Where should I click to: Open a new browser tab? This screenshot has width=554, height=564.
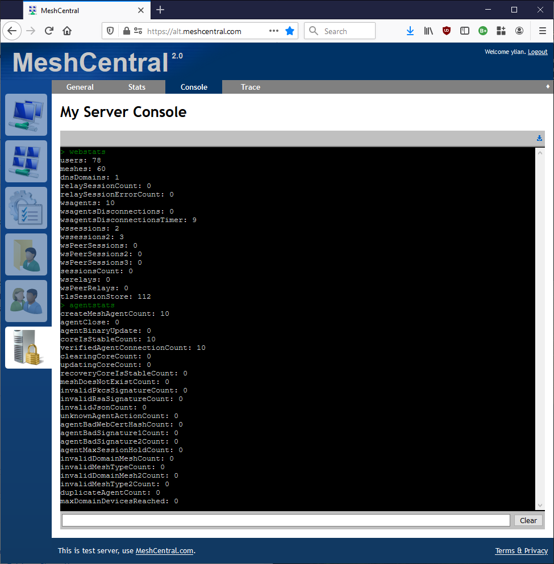point(160,10)
